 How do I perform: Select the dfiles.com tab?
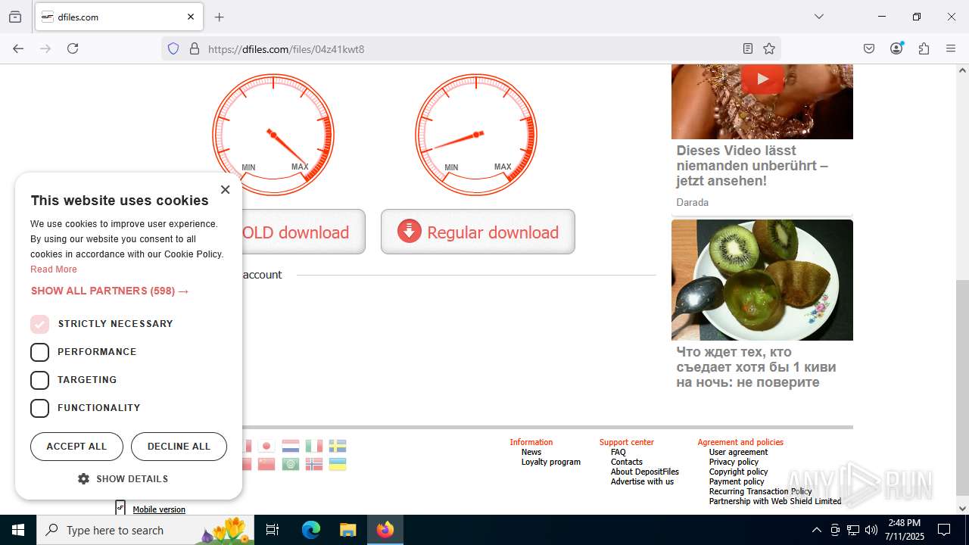119,17
